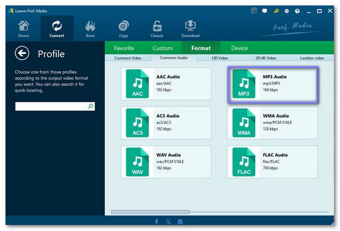Screen dimensions: 340x231
Task: Click the back arrow beside Profile
Action: tap(22, 53)
